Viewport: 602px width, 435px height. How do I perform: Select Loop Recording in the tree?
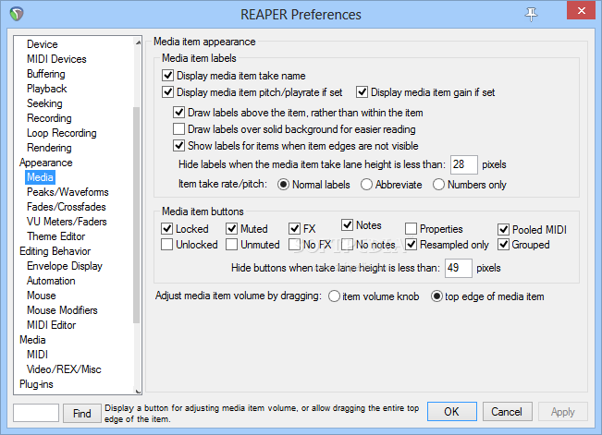[61, 133]
